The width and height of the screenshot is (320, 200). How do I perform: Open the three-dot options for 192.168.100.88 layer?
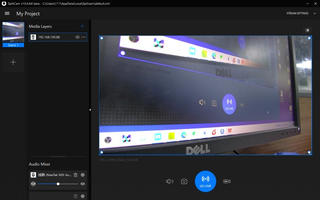[83, 37]
